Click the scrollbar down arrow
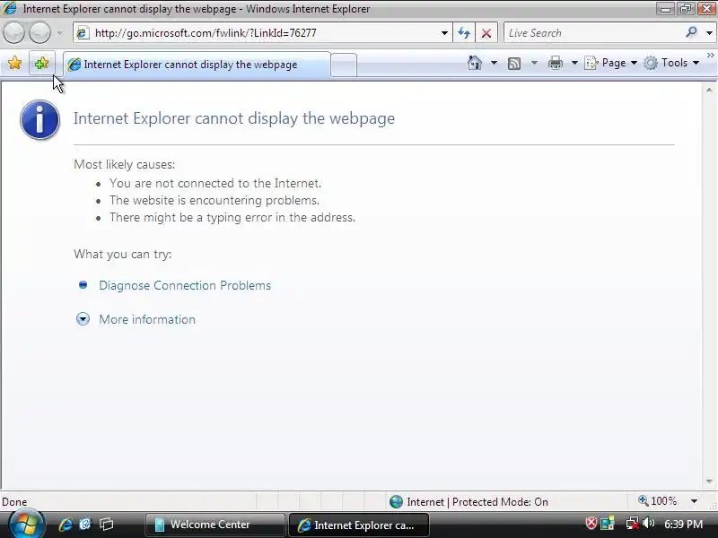The image size is (718, 538). click(x=709, y=481)
